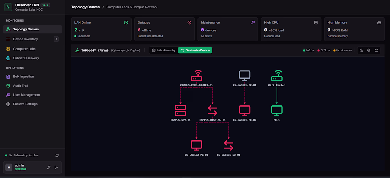
Task: Zoom in on the topology canvas
Action: [x=361, y=50]
